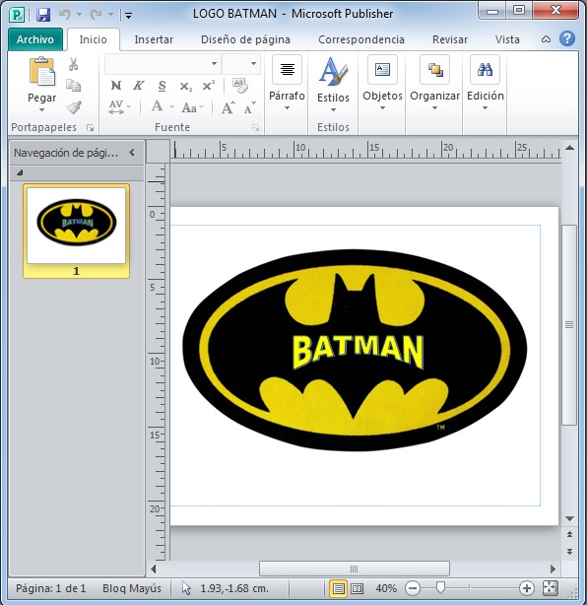The height and width of the screenshot is (605, 587).
Task: Open the Estilos styles button
Action: coord(333,84)
